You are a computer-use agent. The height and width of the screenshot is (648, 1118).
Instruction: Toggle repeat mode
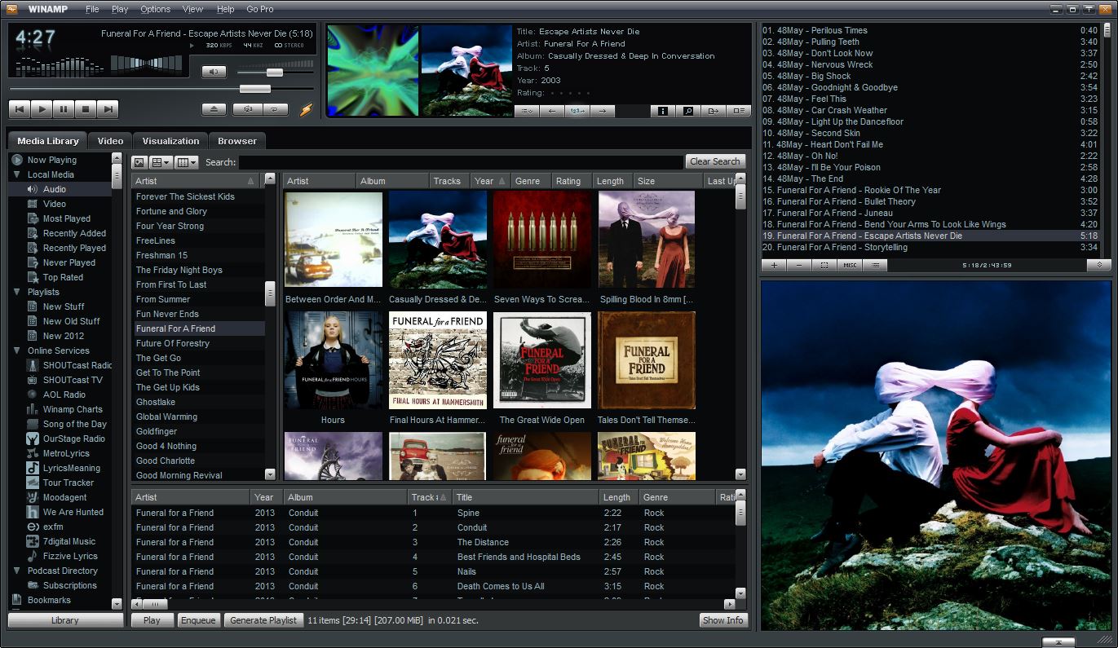coord(276,108)
